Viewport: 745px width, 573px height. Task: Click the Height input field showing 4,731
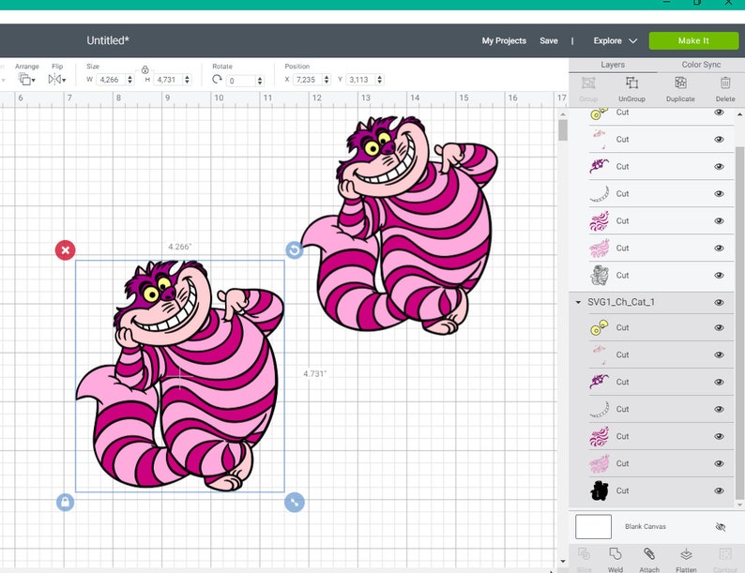click(168, 80)
